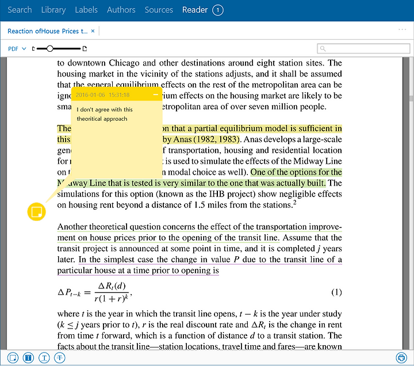
Task: Click the note text 'I don't agree with this'
Action: [105, 110]
